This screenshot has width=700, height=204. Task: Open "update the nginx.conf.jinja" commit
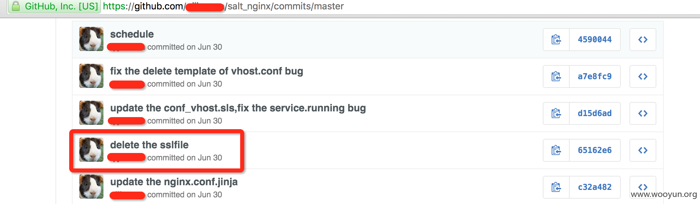pos(174,182)
